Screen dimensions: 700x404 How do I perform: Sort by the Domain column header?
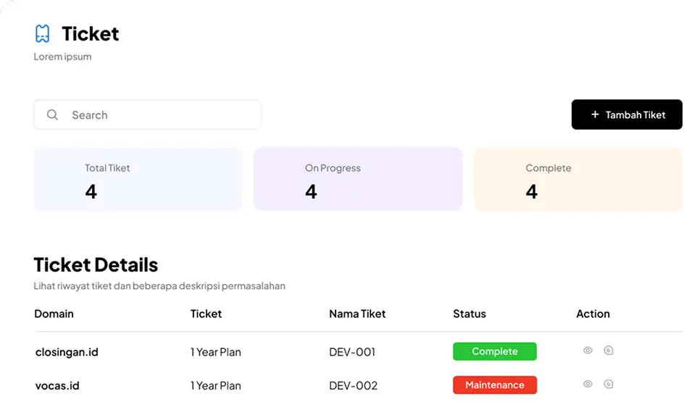[54, 313]
